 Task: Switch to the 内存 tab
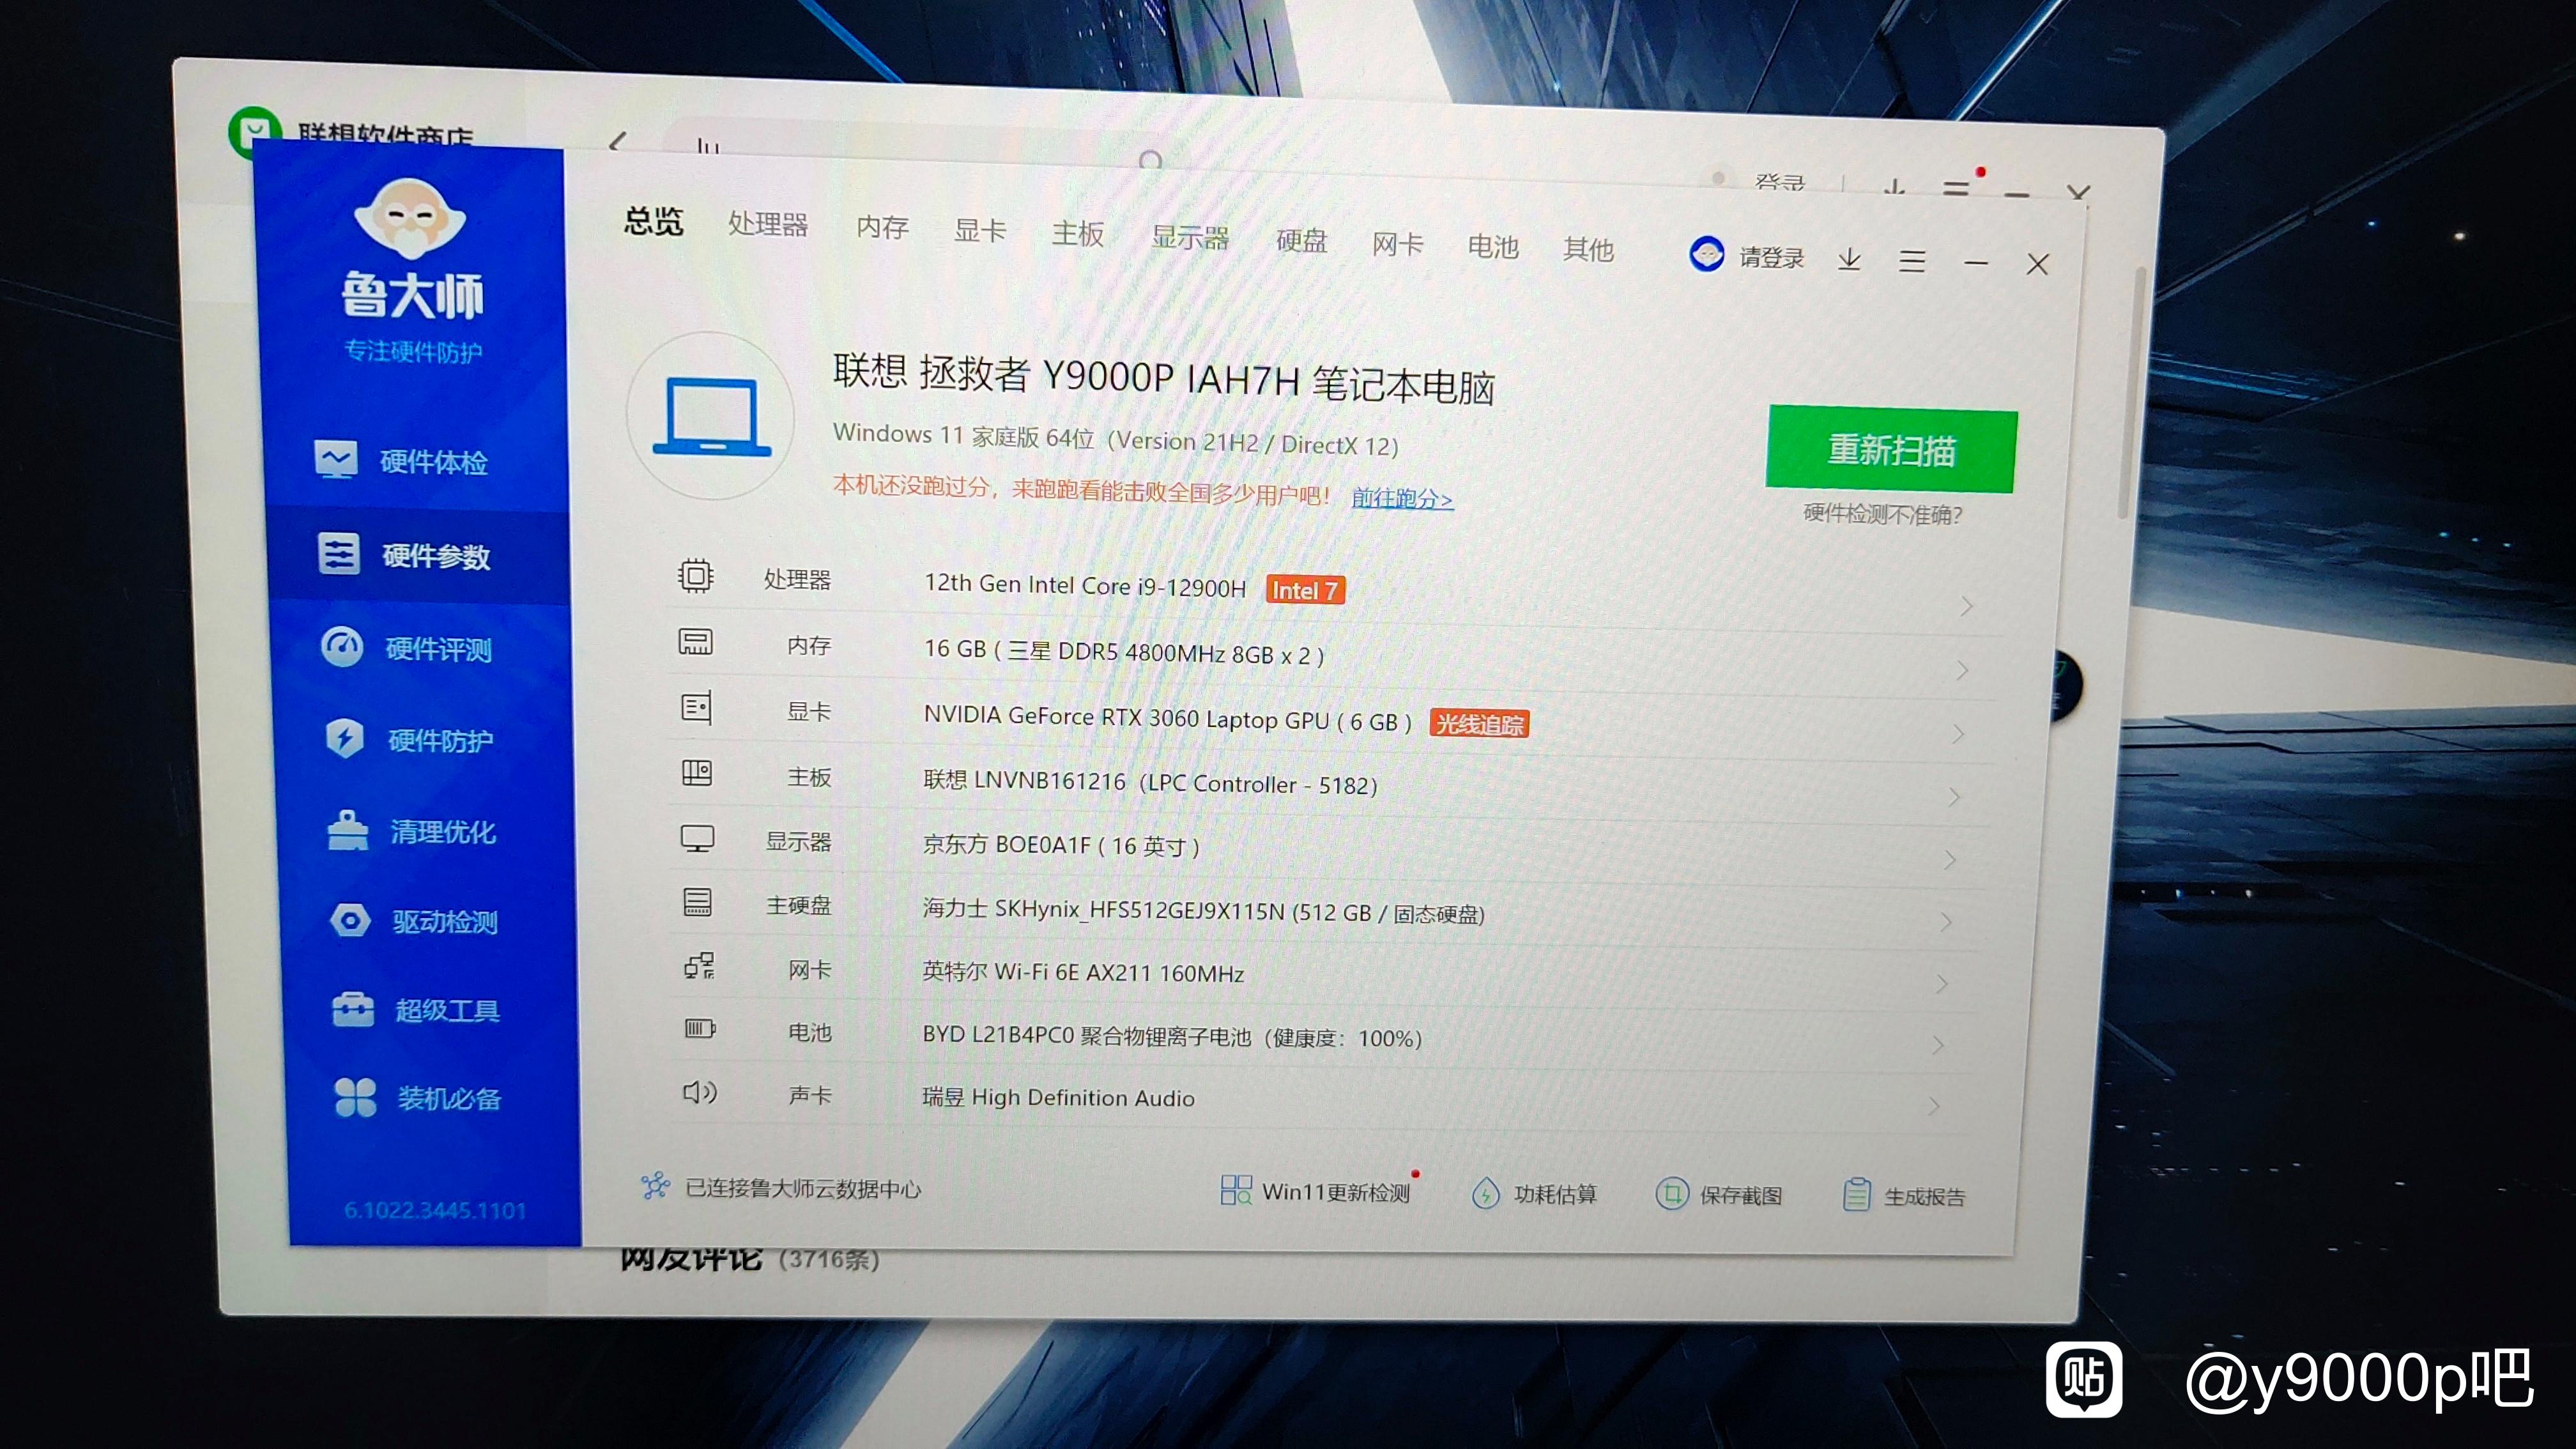coord(883,228)
